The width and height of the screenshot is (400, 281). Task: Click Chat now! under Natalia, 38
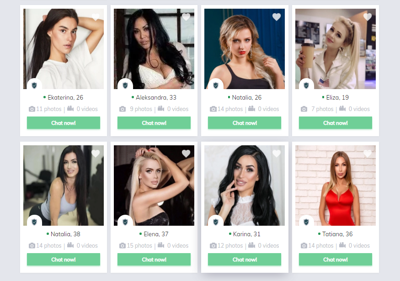(x=64, y=260)
